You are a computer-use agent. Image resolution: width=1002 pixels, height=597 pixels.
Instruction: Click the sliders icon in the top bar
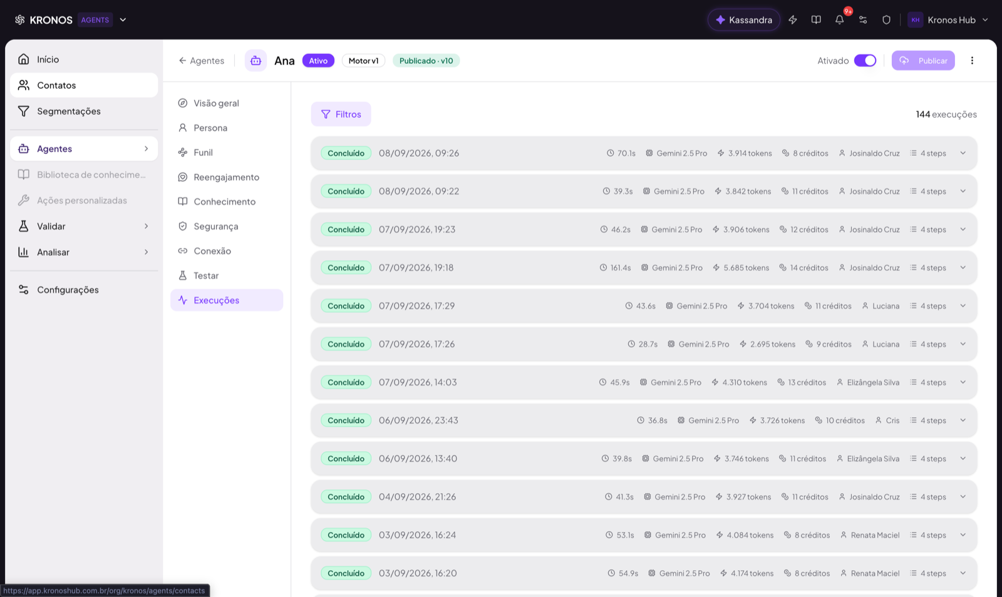863,20
